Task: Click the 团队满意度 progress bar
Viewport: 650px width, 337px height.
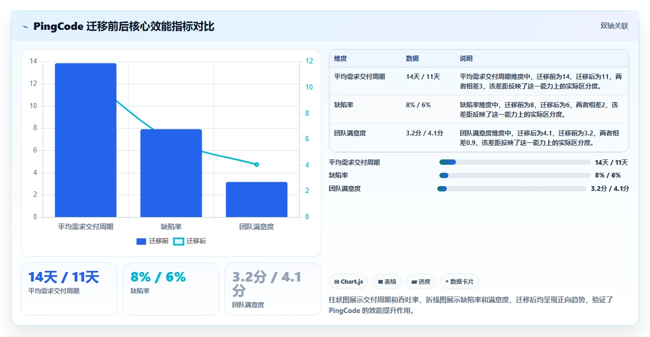Action: [511, 188]
